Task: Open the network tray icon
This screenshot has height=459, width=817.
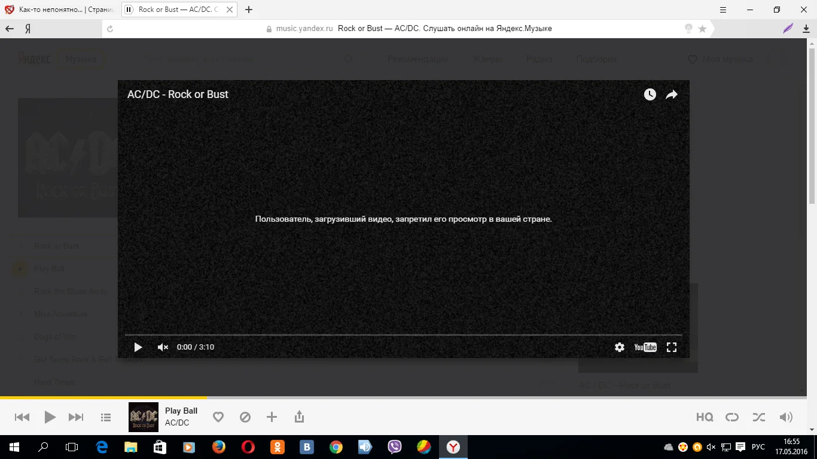Action: 726,447
